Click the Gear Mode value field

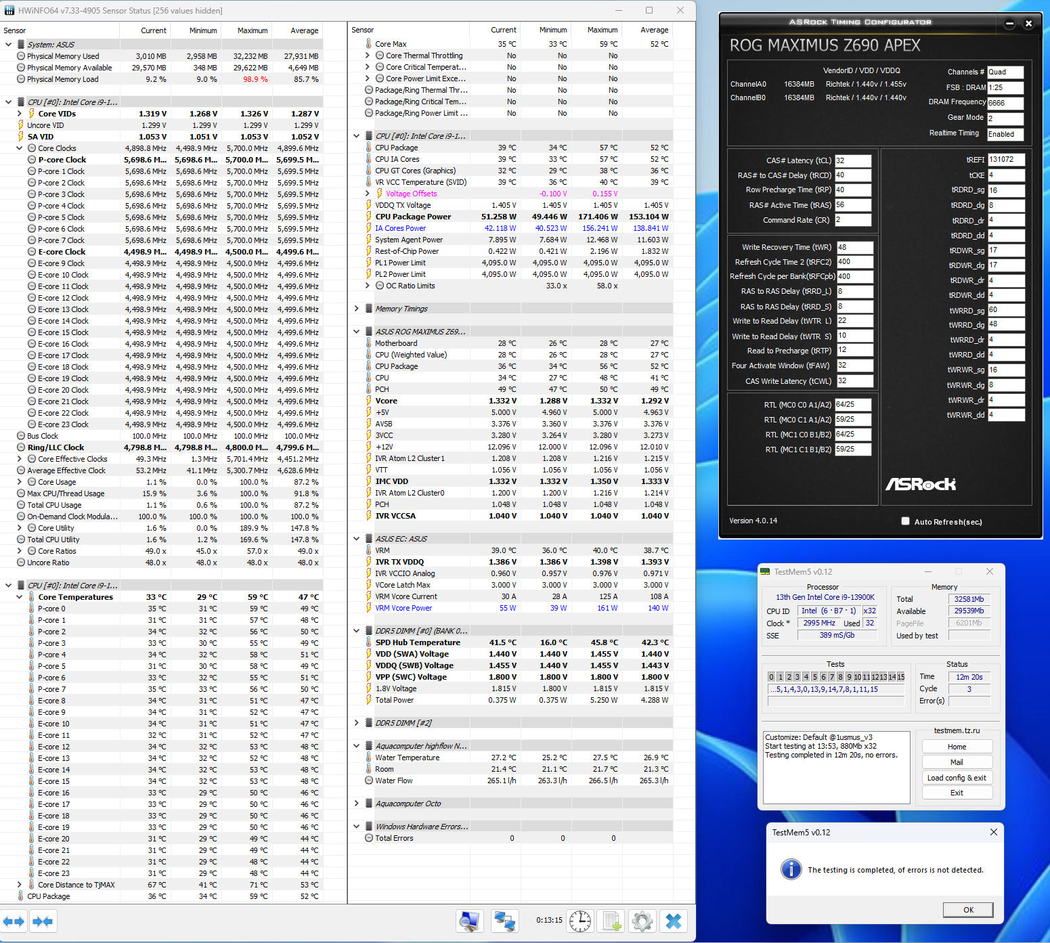[1005, 118]
